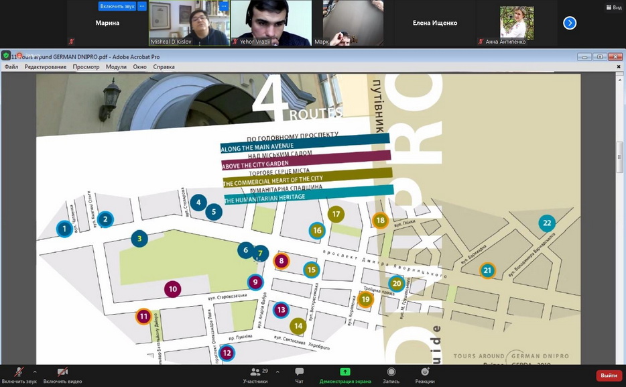Select Анна Антипенко participant tile
The image size is (626, 387).
point(517,23)
